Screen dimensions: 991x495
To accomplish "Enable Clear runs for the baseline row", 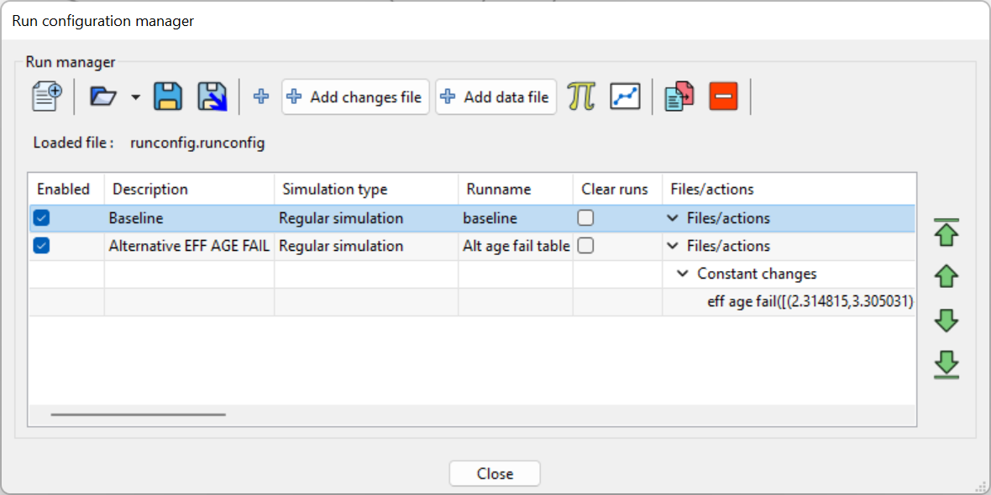I will pyautogui.click(x=585, y=217).
